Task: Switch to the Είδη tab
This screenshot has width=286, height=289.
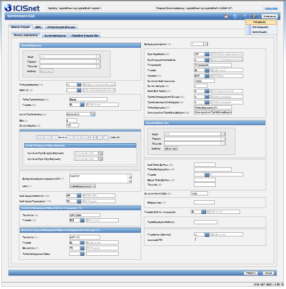Action: pos(38,27)
